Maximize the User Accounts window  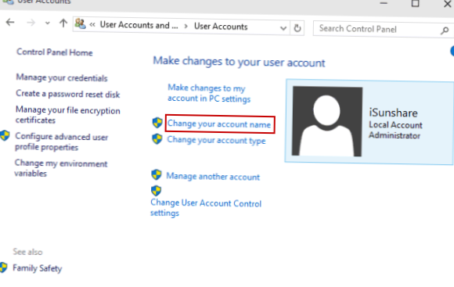[416, 3]
